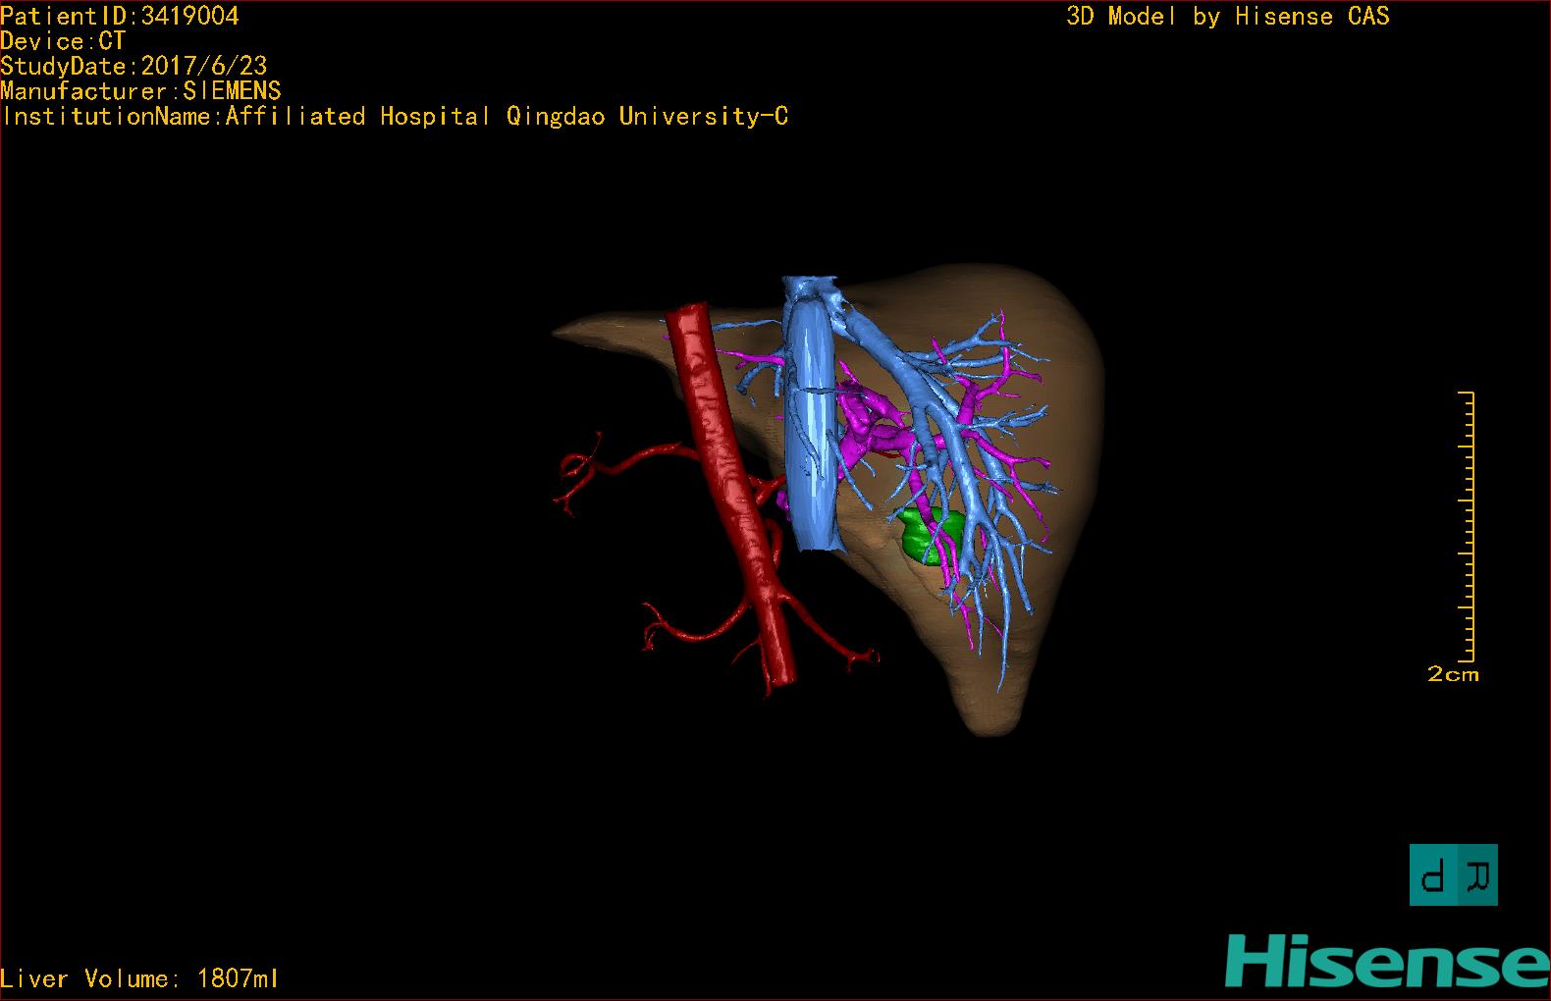This screenshot has height=1001, width=1551.
Task: Click the P face of the orientation cube
Action: pos(1433,874)
